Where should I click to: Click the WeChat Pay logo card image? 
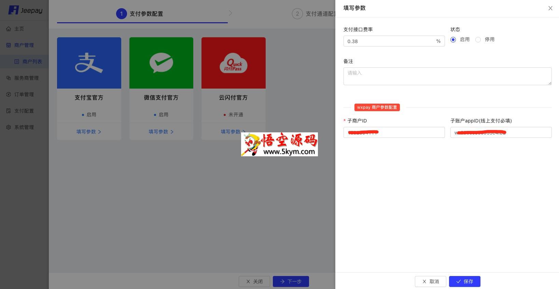tap(161, 63)
